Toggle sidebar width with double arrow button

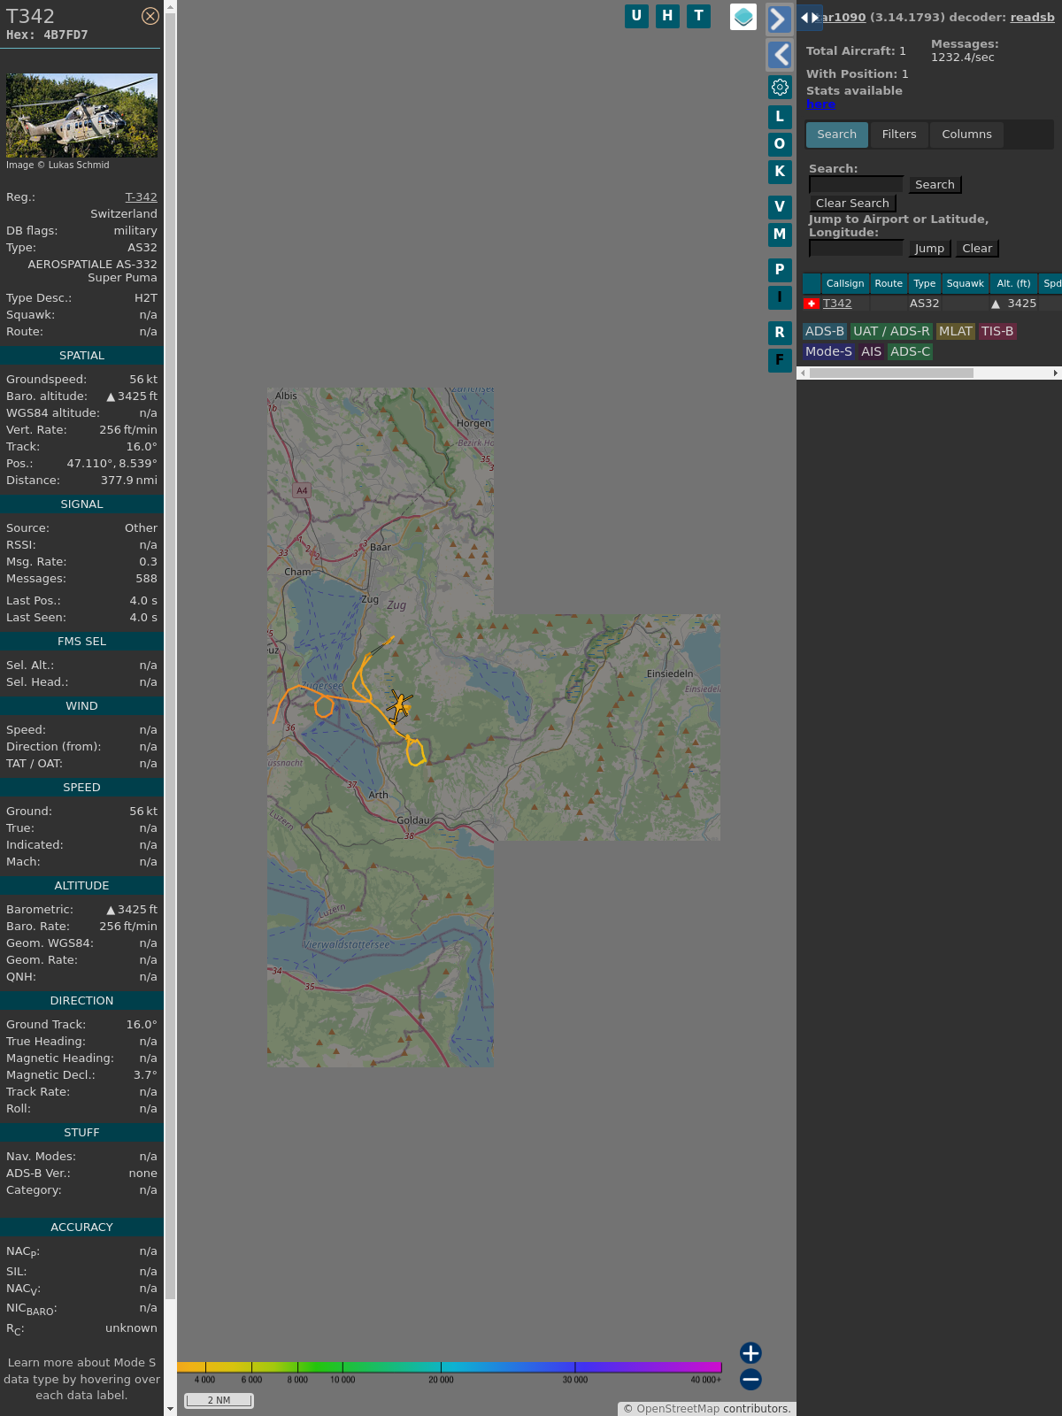click(809, 18)
